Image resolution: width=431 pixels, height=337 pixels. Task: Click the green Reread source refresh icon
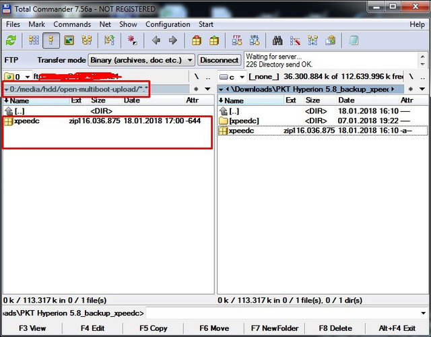[11, 40]
